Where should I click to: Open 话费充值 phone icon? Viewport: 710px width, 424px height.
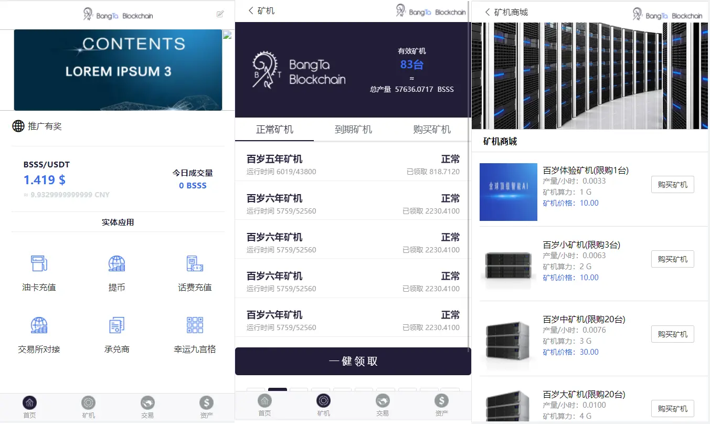[195, 263]
